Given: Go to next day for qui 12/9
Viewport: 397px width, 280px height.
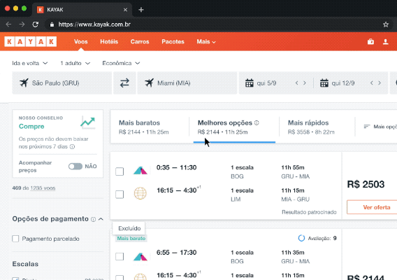Looking at the screenshot, I should (380, 83).
